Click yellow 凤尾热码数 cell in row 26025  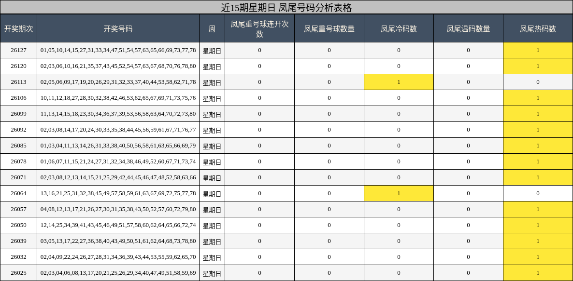coord(538,273)
